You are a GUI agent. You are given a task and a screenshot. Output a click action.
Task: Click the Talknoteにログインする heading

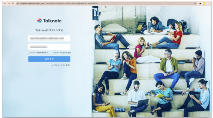tap(49, 30)
